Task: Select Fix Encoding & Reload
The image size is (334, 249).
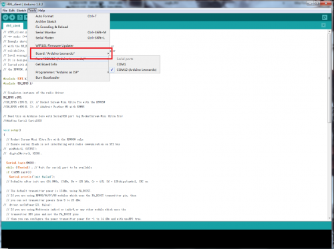Action: pos(69,27)
